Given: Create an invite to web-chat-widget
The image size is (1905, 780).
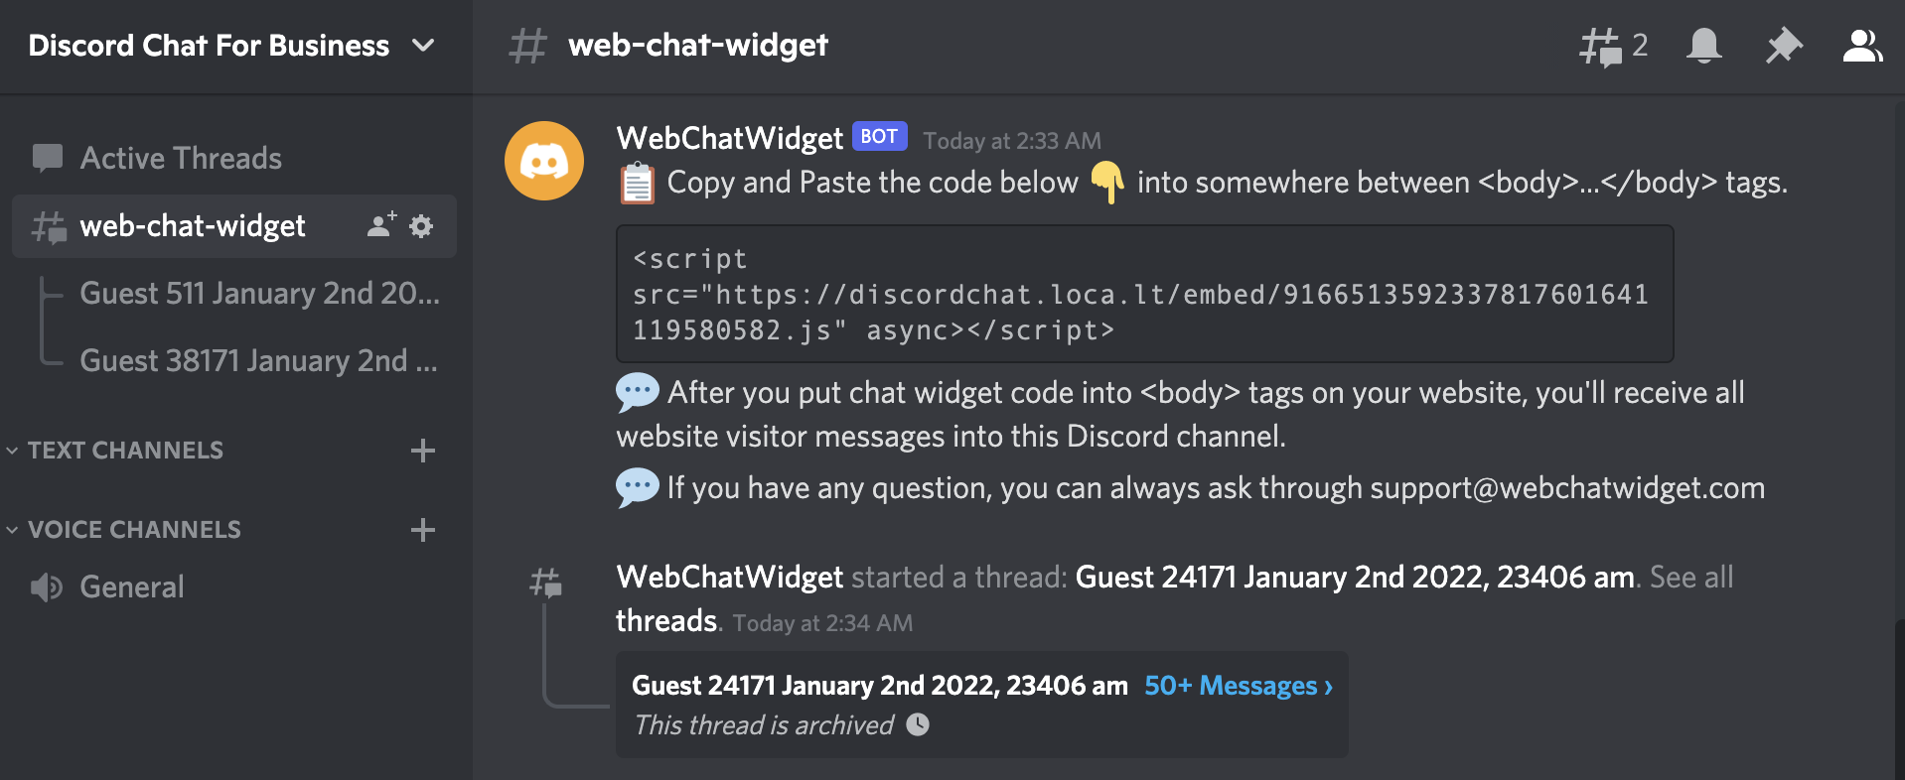Looking at the screenshot, I should (x=379, y=226).
